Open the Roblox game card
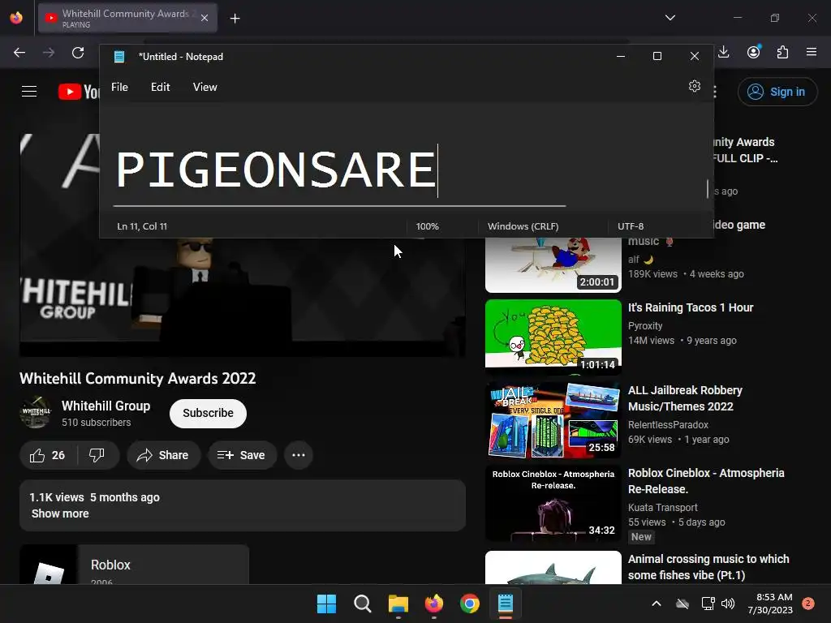This screenshot has width=831, height=623. pyautogui.click(x=134, y=565)
